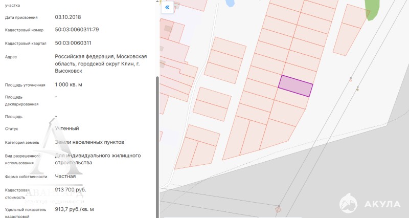This screenshot has width=409, height=218.
Task: Select cadastral number 50:03:0060311:79
Action: pos(77,30)
